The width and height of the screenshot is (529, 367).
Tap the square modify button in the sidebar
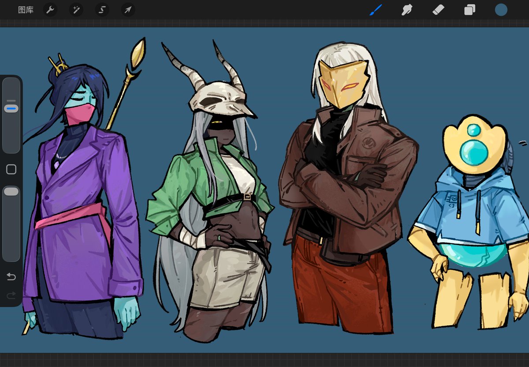tap(11, 169)
